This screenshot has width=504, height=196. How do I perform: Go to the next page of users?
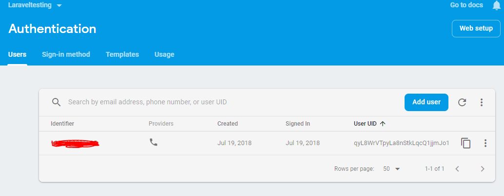483,169
